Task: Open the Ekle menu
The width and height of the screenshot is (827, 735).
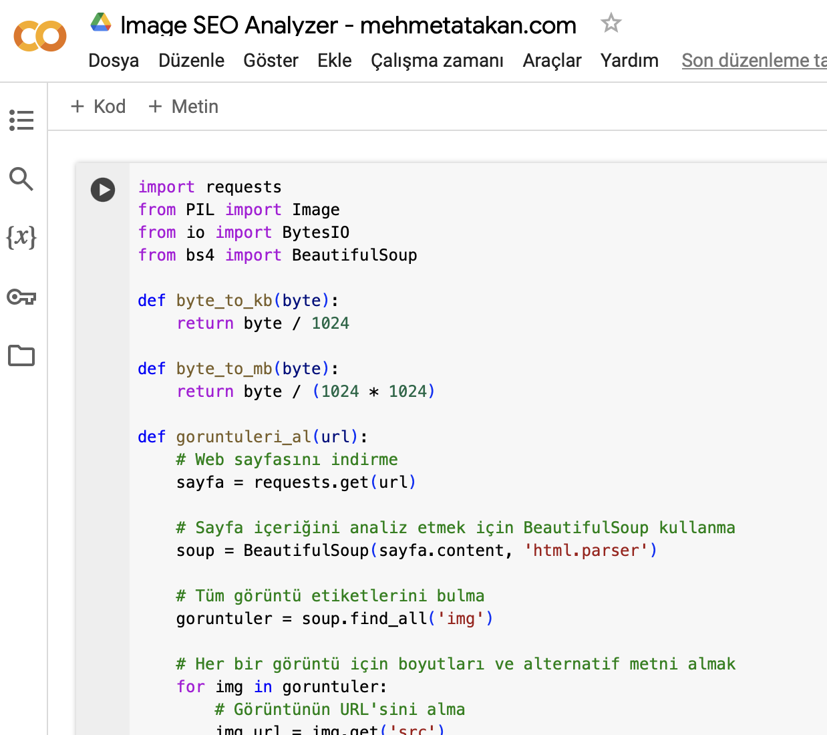Action: (334, 60)
